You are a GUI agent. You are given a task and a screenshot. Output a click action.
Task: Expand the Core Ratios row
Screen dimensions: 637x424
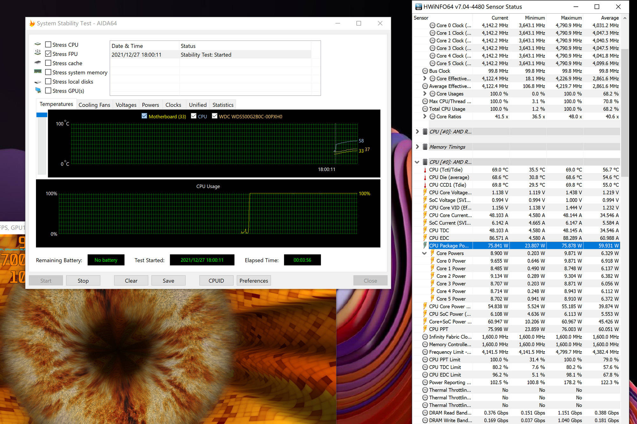(x=425, y=116)
